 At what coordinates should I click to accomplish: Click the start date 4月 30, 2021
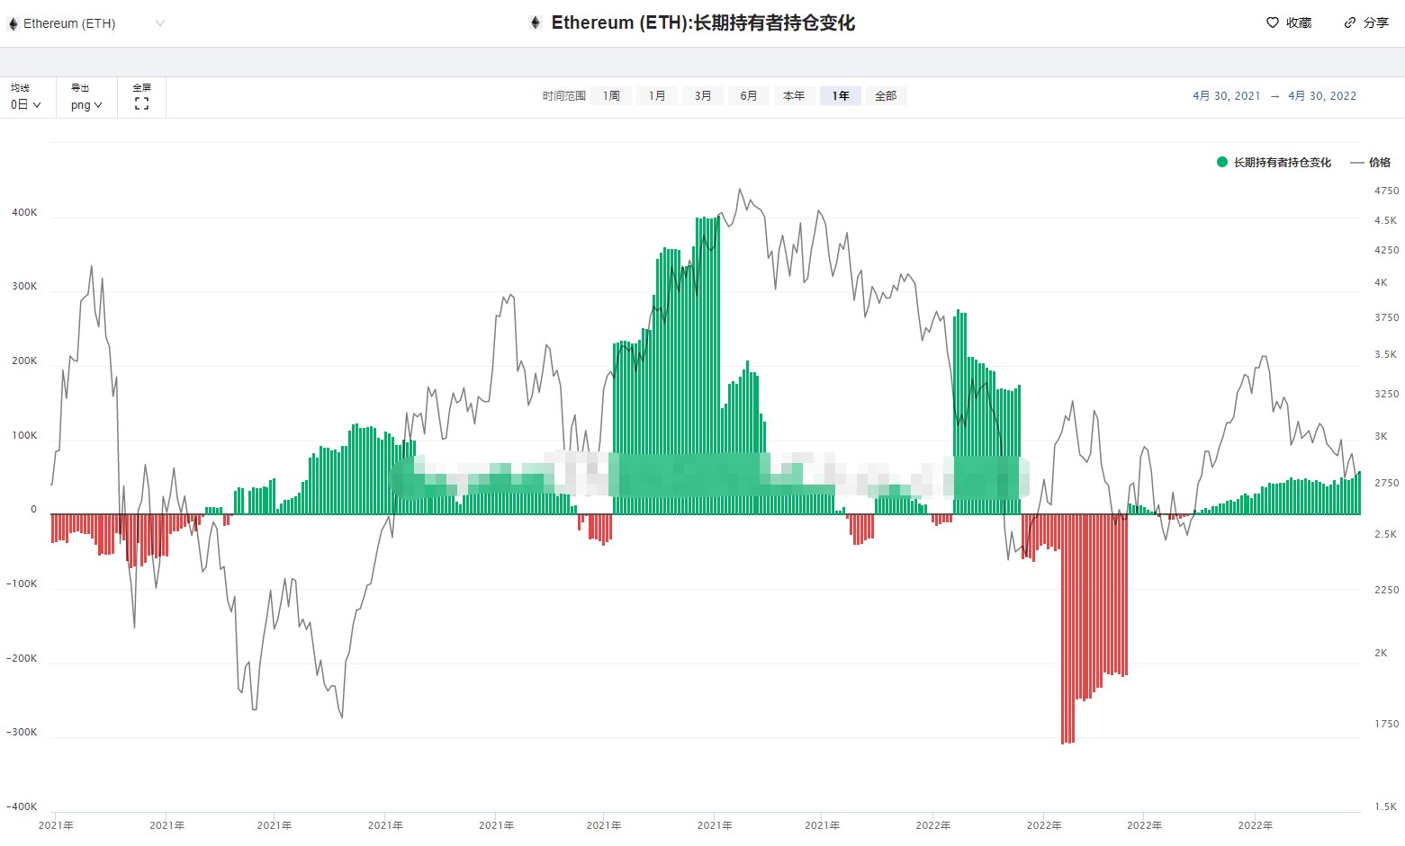pos(1226,96)
